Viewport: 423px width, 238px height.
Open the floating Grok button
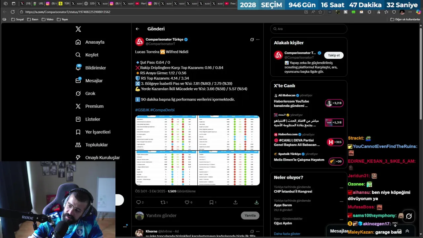[409, 216]
